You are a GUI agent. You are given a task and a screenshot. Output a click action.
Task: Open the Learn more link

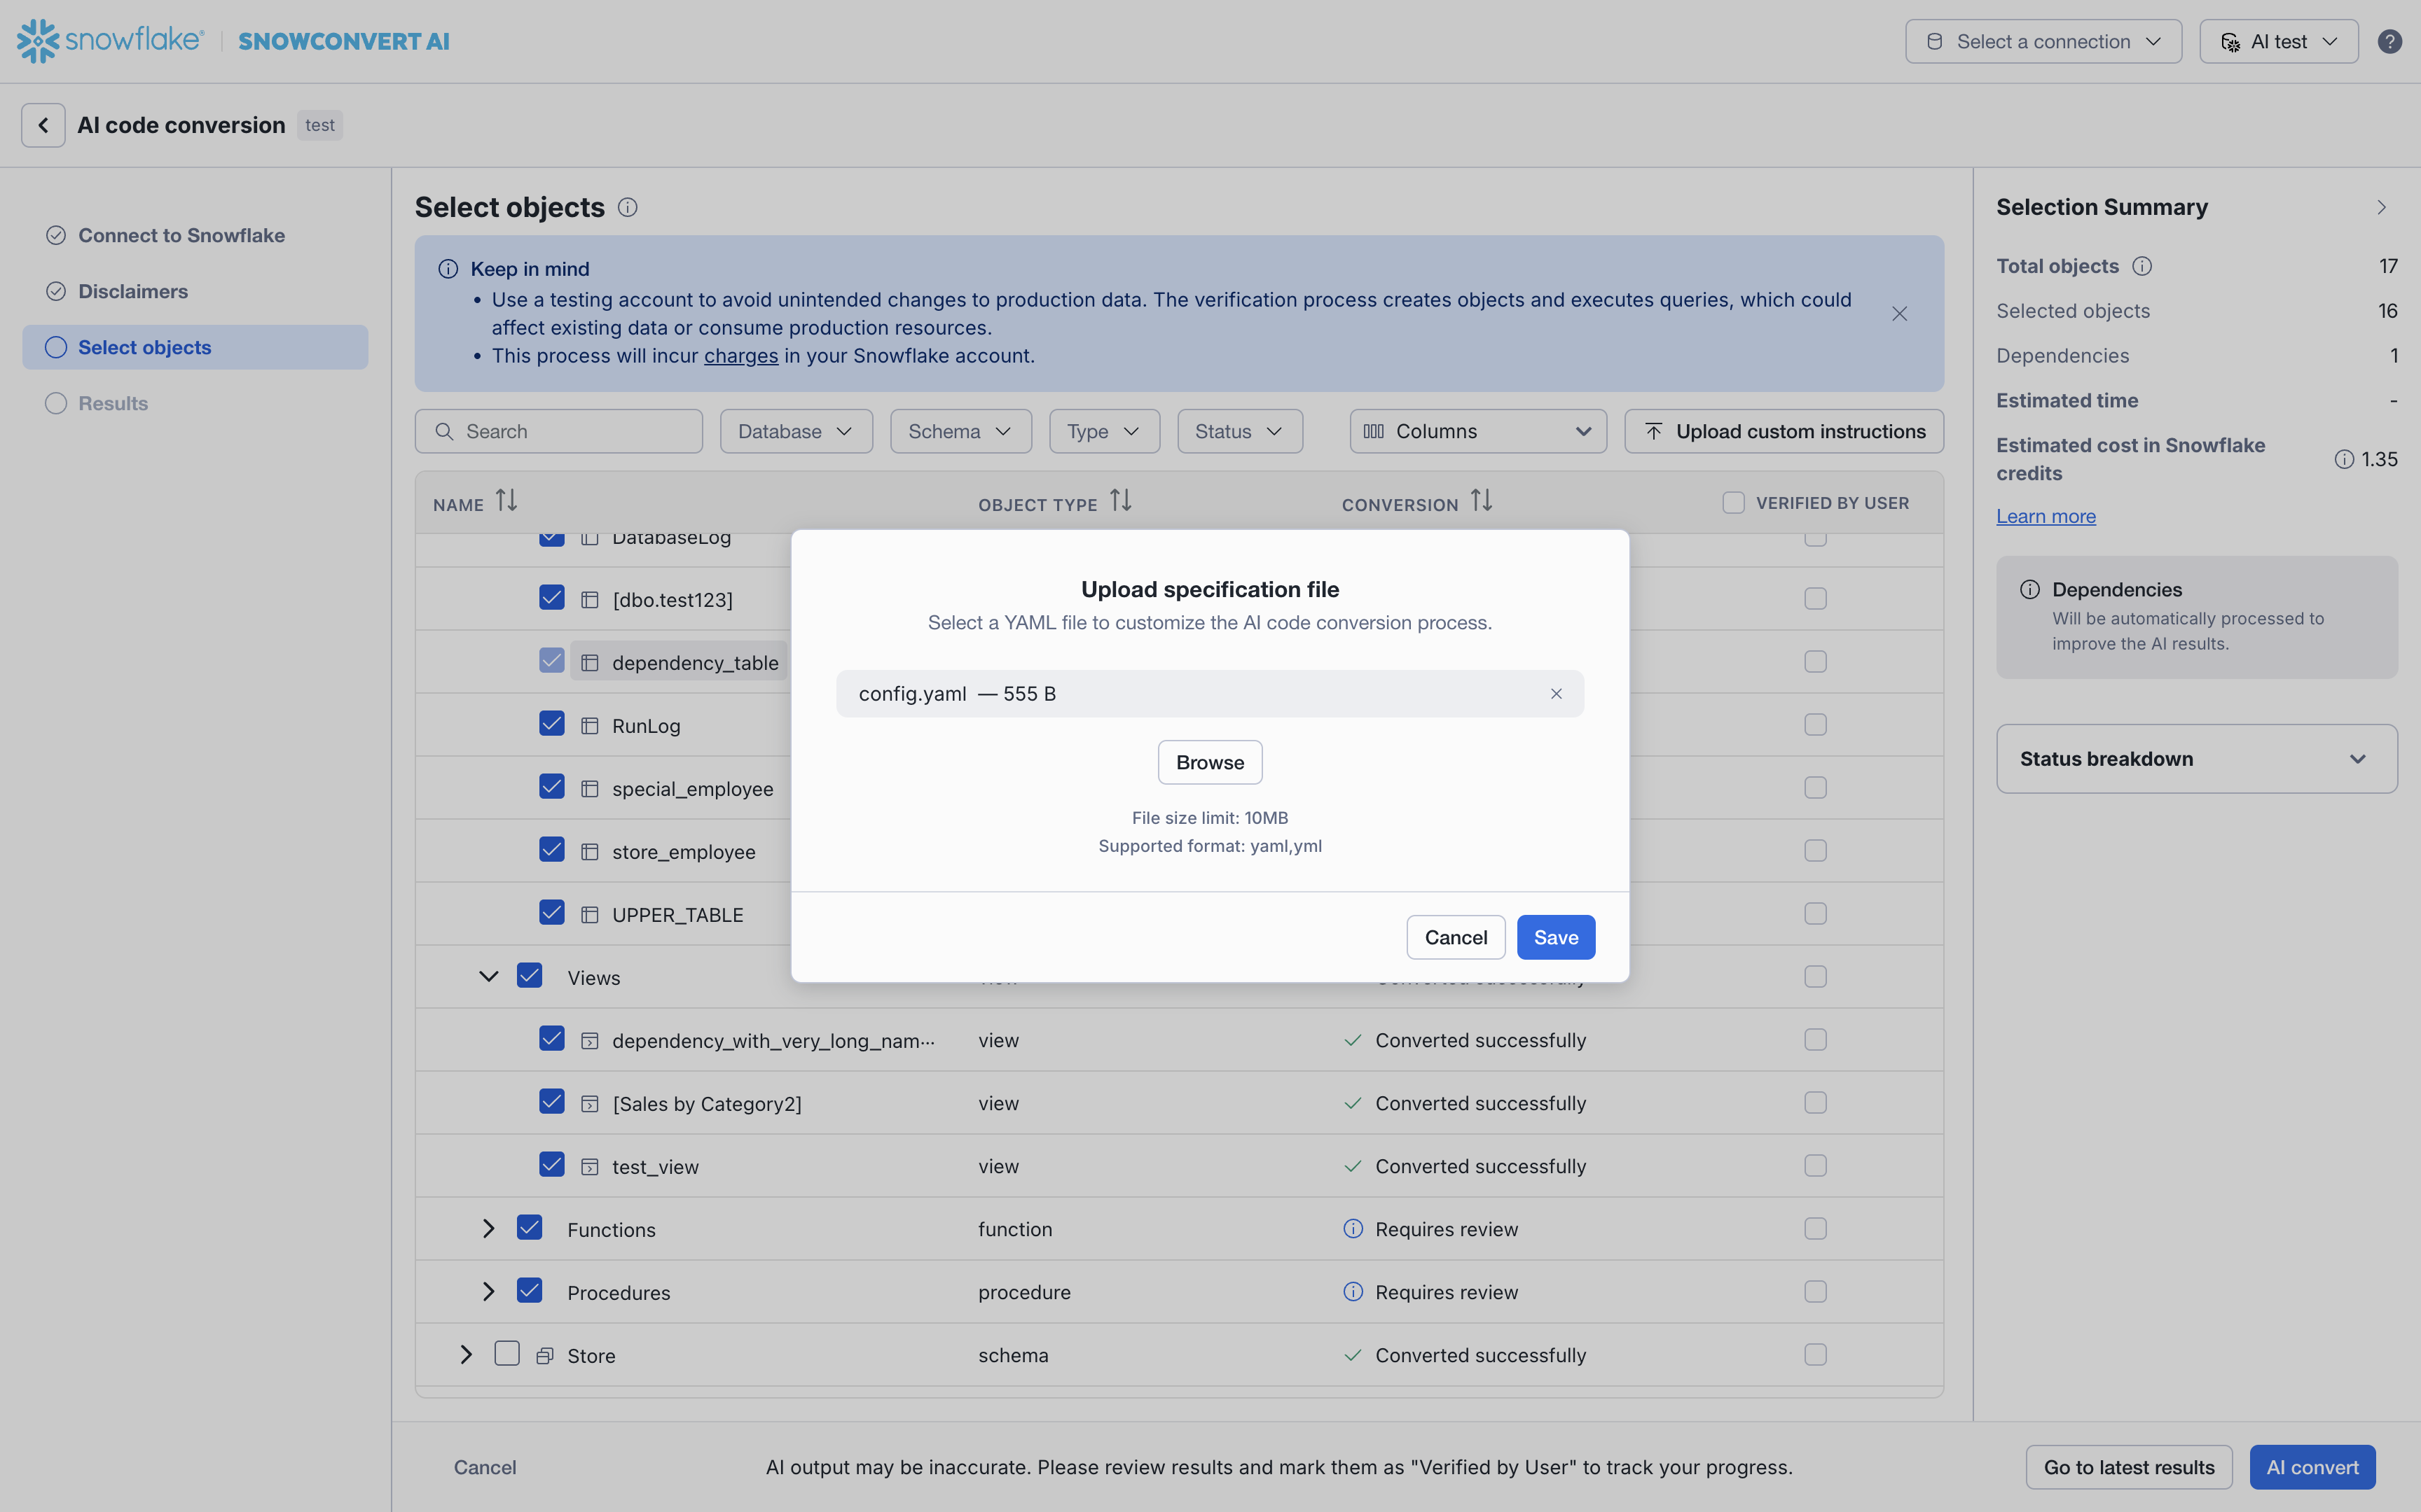point(2045,517)
